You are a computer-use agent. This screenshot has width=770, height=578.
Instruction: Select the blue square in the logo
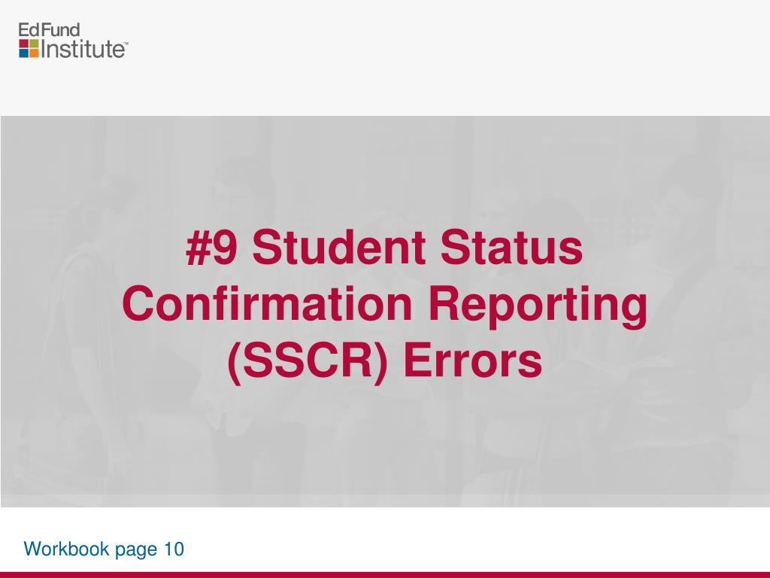[x=23, y=53]
